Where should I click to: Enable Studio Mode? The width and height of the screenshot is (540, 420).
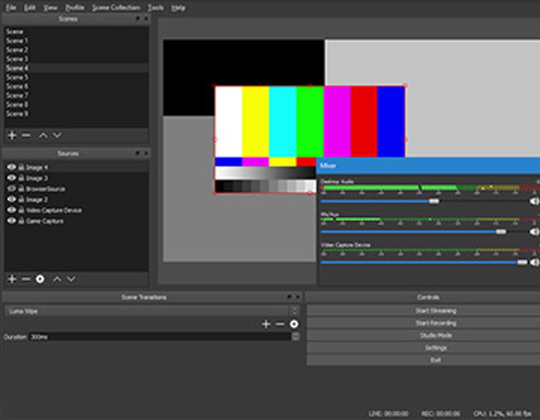coord(434,335)
